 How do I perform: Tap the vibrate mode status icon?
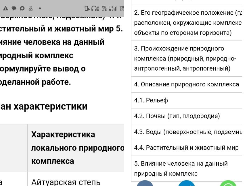pos(86,8)
